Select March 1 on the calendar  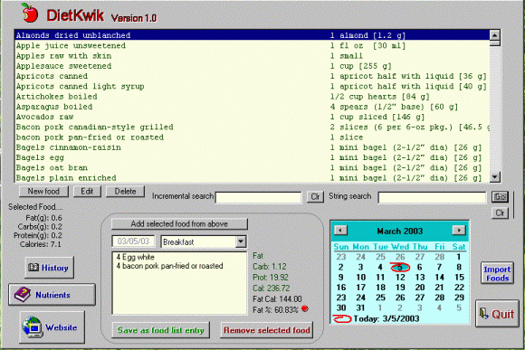point(459,257)
